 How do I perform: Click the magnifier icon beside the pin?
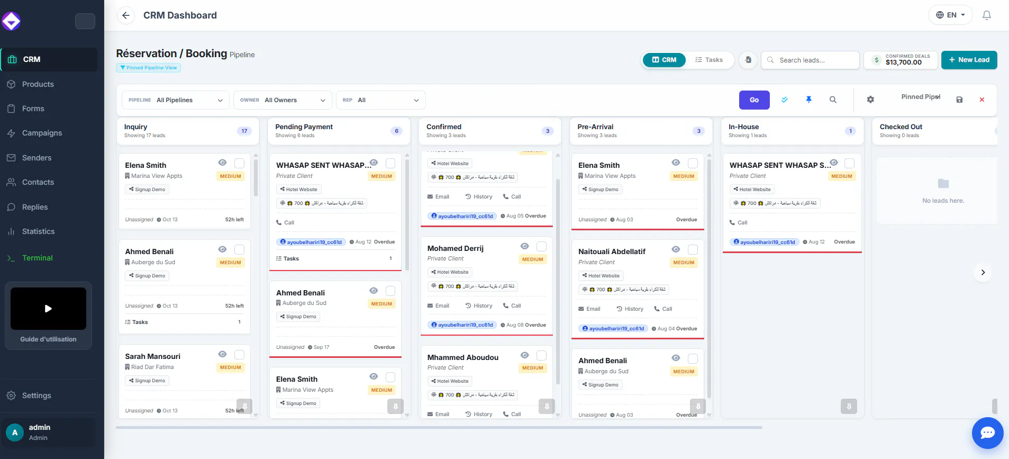[x=833, y=100]
